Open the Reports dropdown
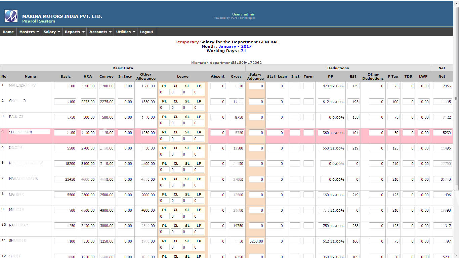Screen dimensions: 459x258 pyautogui.click(x=74, y=32)
